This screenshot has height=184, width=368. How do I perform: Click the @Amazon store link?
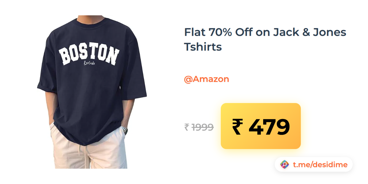click(x=206, y=79)
